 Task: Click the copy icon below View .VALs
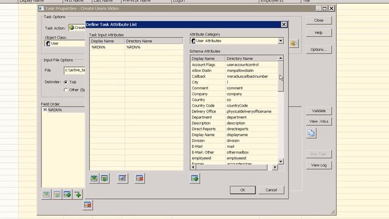pos(311,133)
